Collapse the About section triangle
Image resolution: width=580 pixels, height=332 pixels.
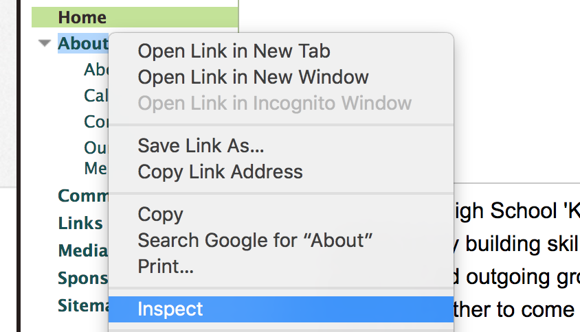click(45, 43)
